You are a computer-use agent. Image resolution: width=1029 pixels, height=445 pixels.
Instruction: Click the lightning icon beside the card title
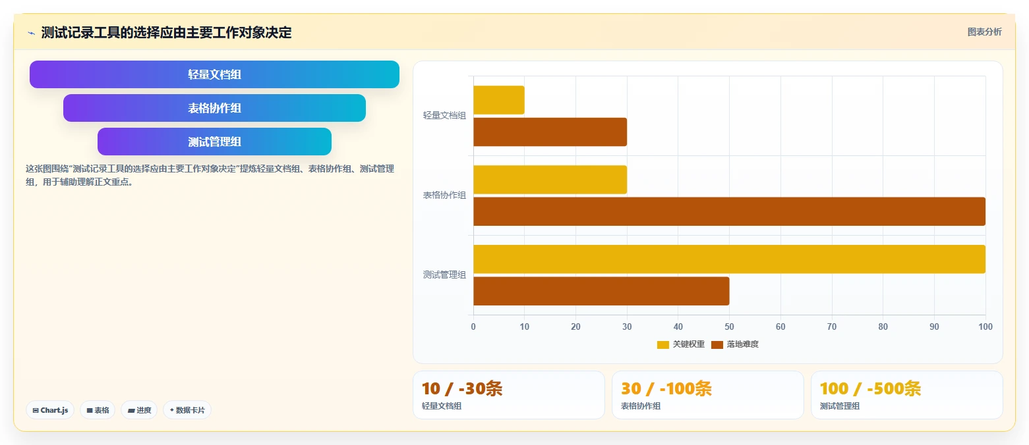click(x=31, y=33)
